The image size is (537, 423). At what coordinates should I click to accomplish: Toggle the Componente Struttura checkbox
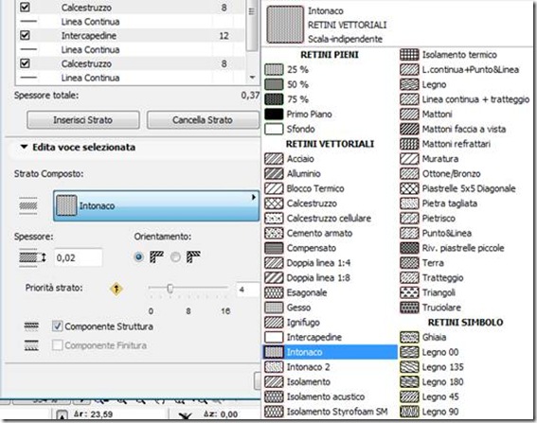[57, 326]
